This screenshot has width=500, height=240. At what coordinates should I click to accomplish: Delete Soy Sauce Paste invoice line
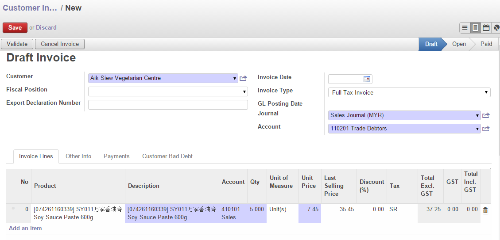[x=485, y=210]
